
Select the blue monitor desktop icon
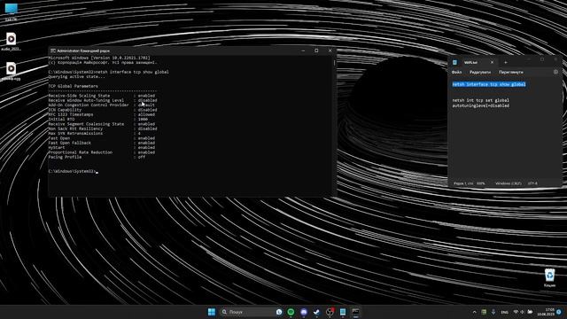click(12, 12)
